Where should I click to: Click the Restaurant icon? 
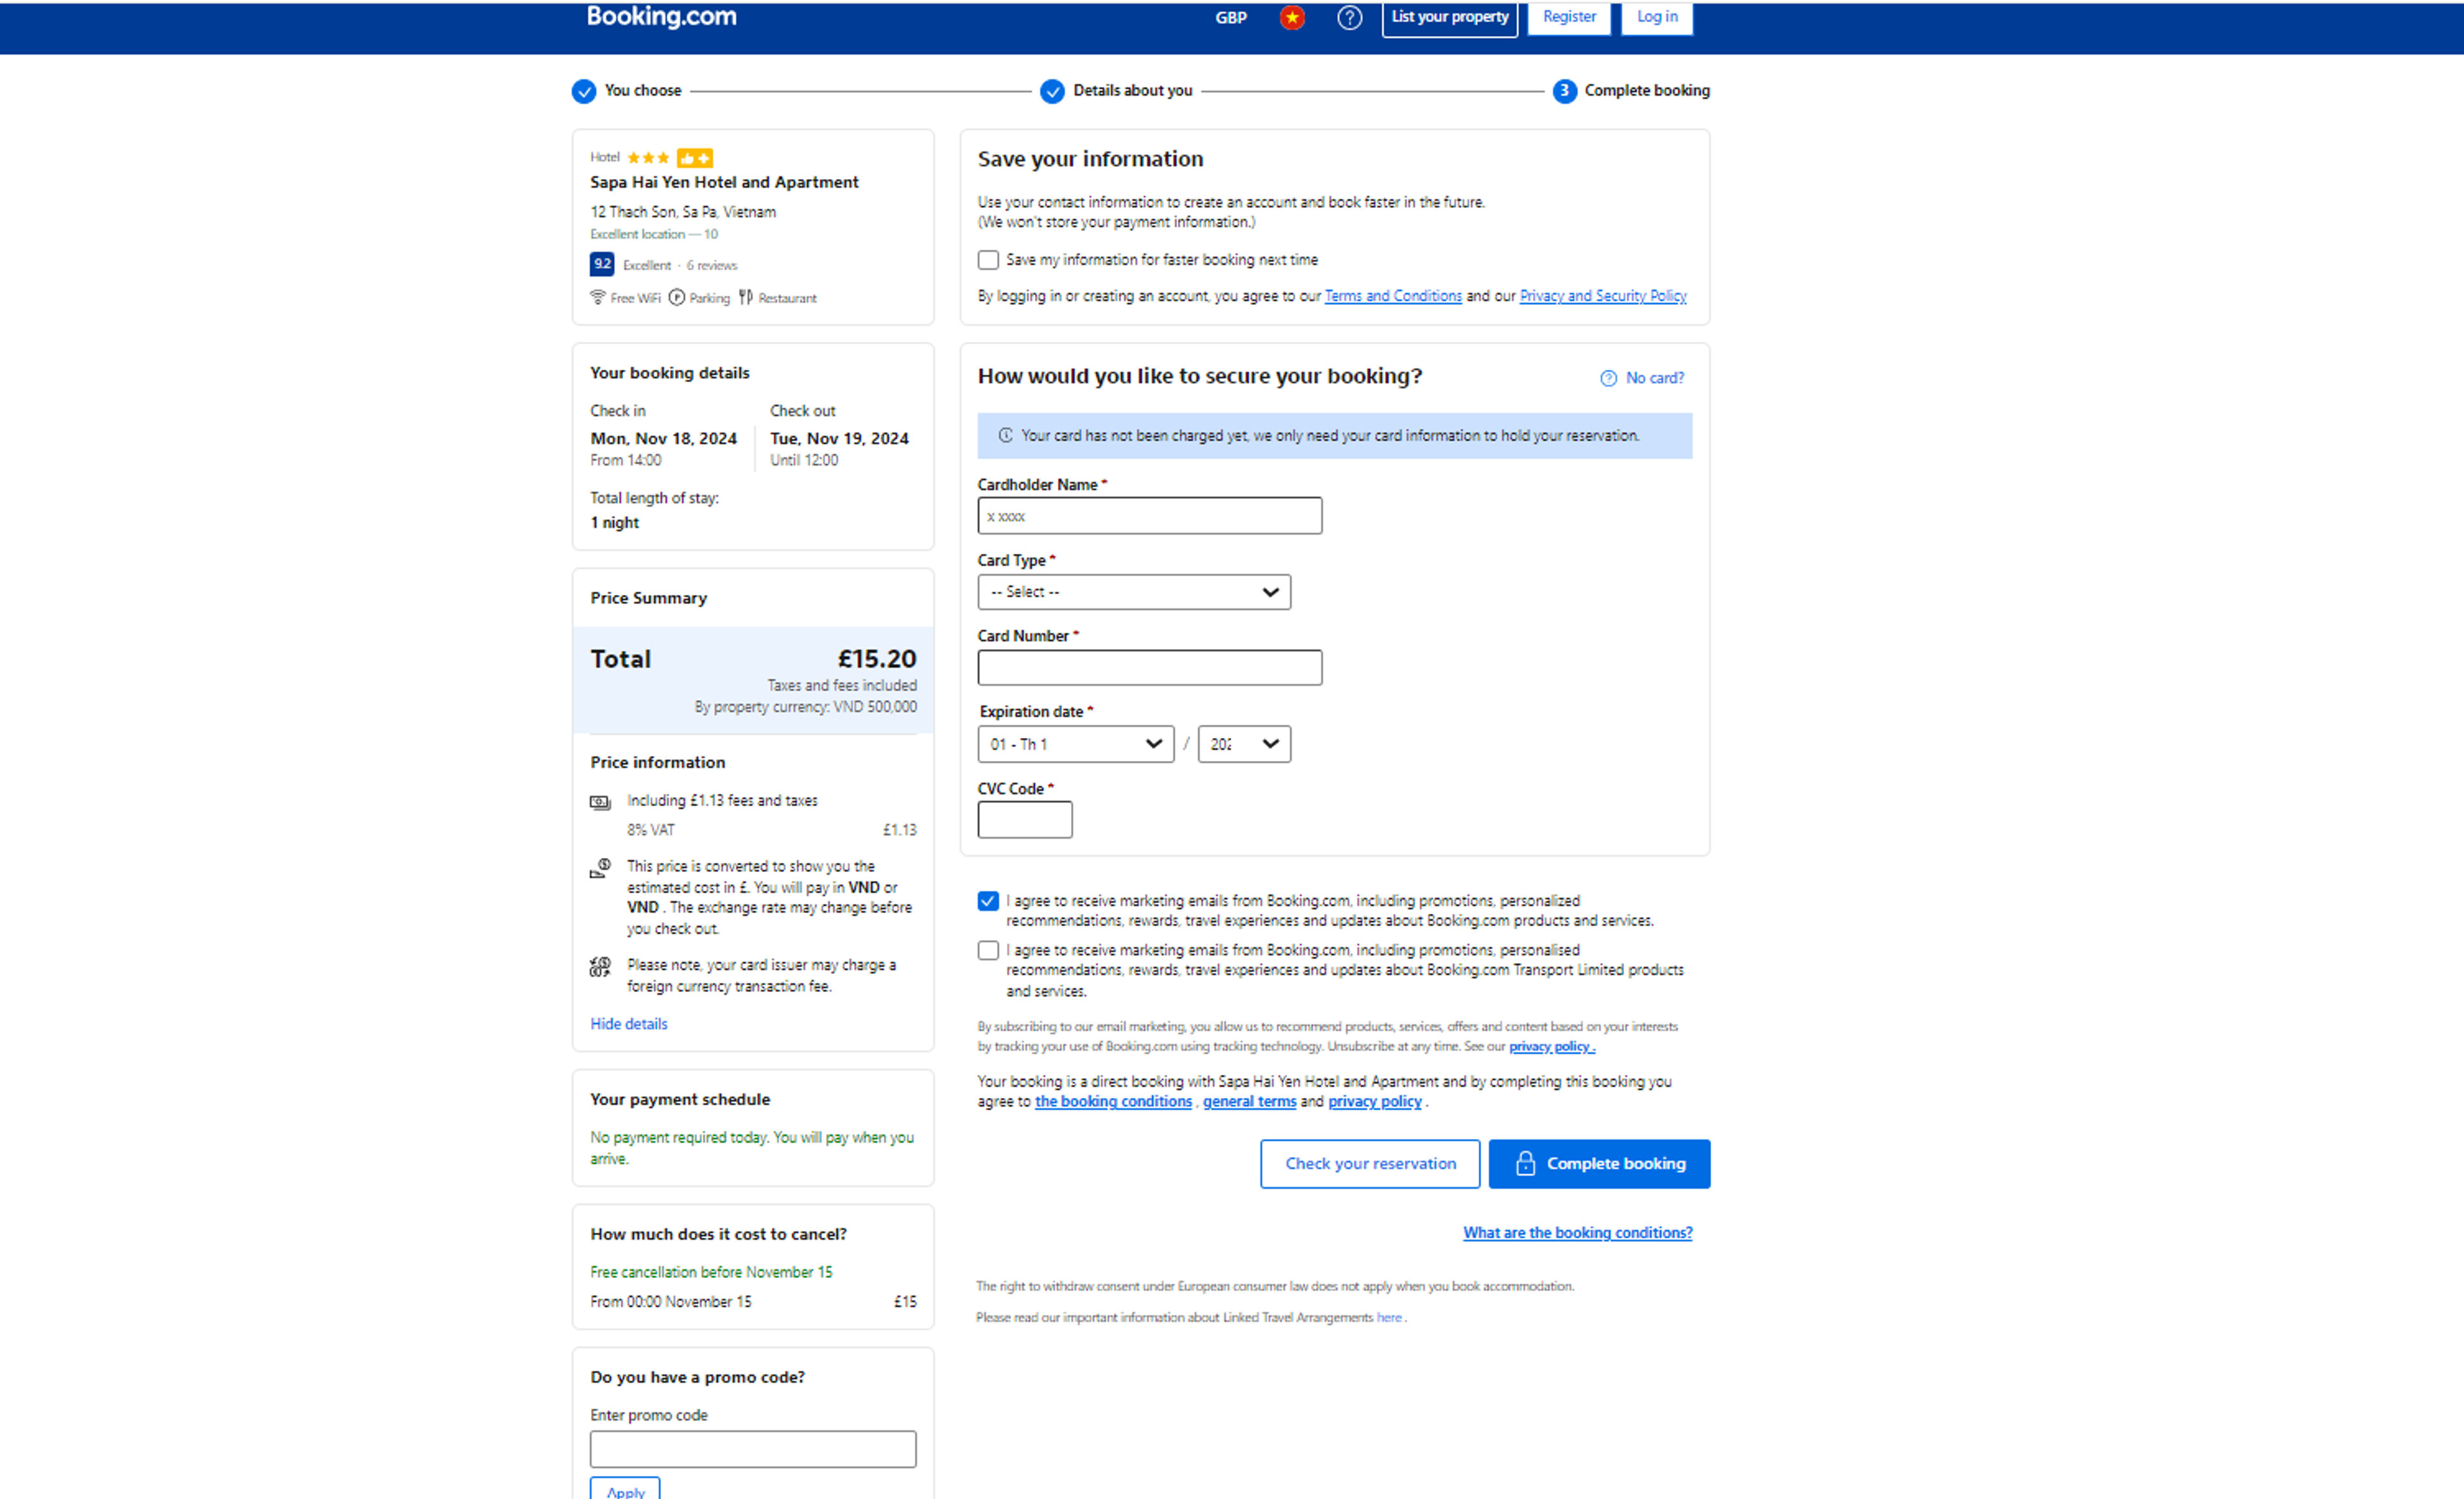746,297
